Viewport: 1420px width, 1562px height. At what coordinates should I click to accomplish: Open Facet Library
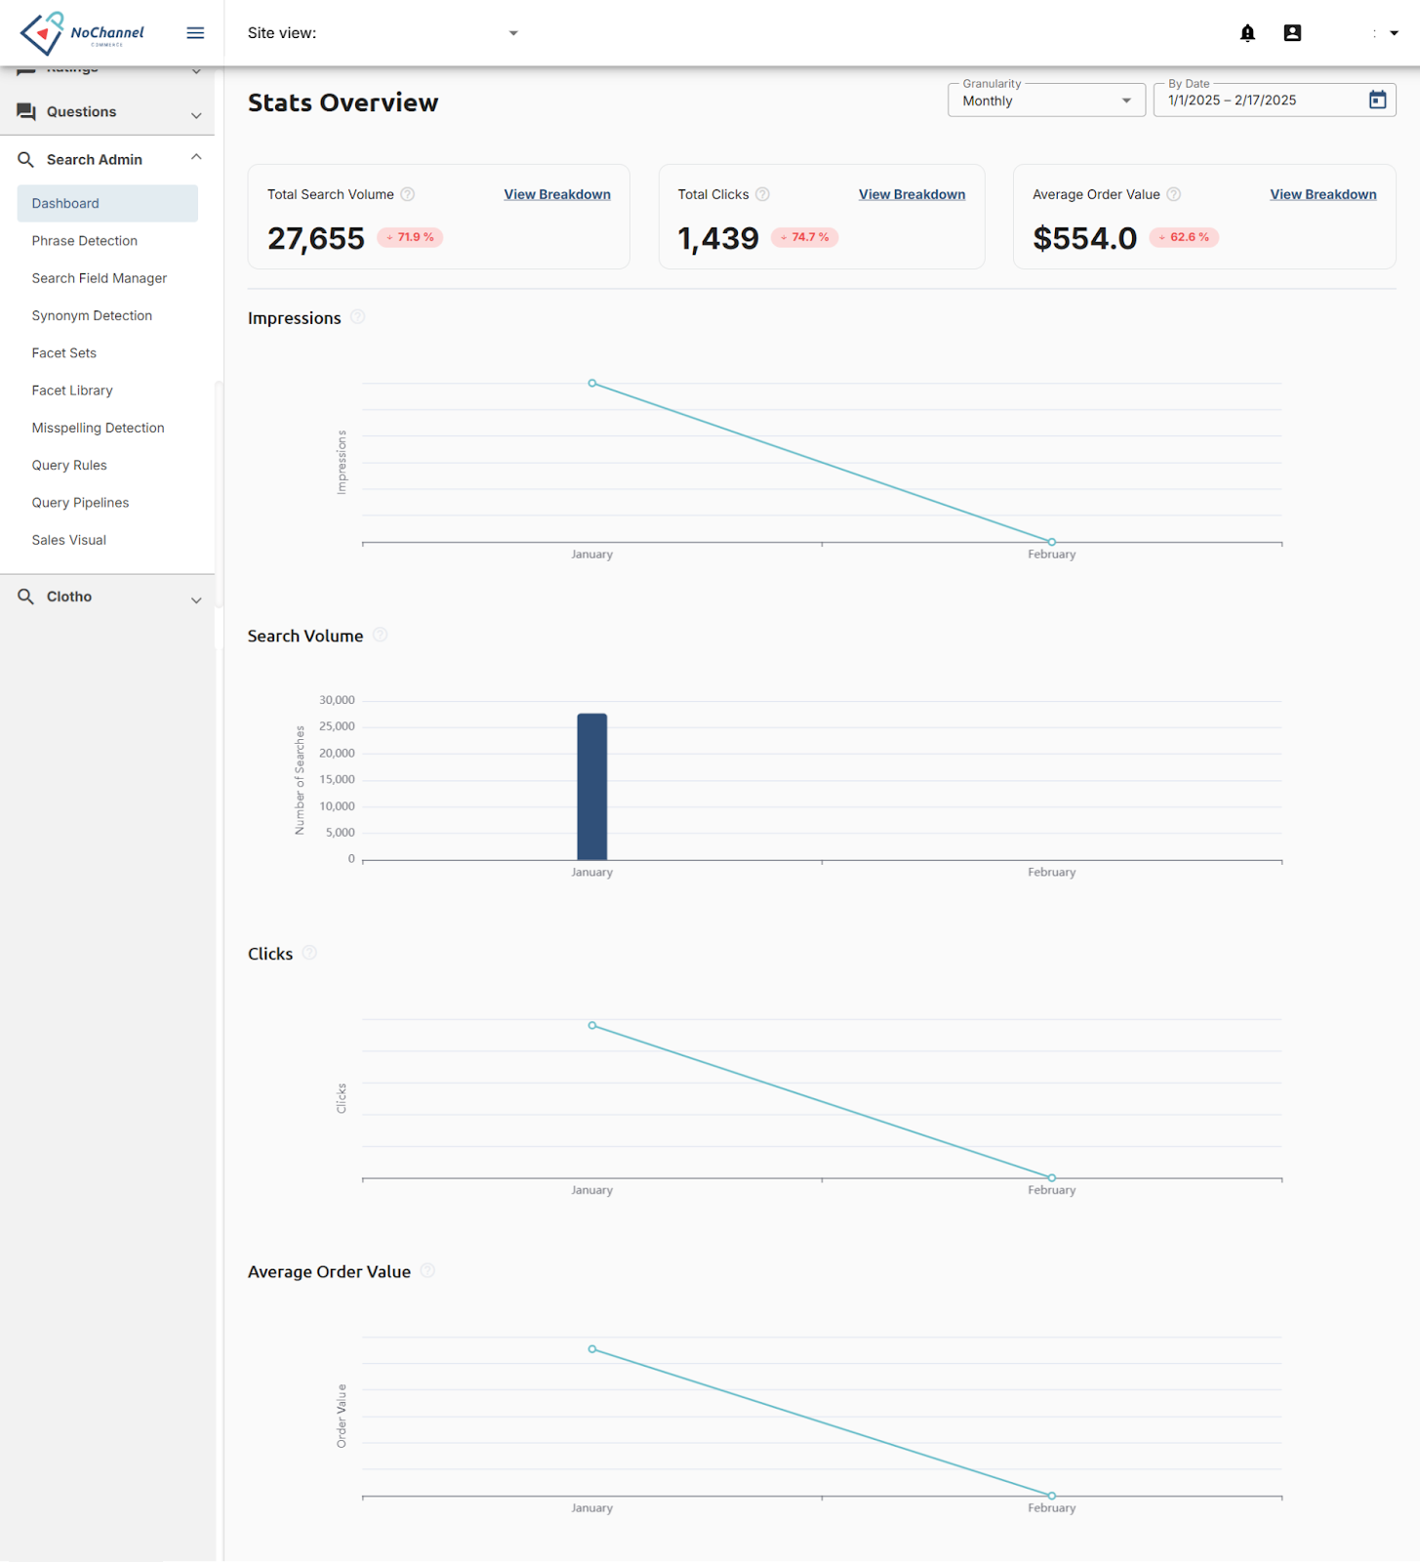72,390
